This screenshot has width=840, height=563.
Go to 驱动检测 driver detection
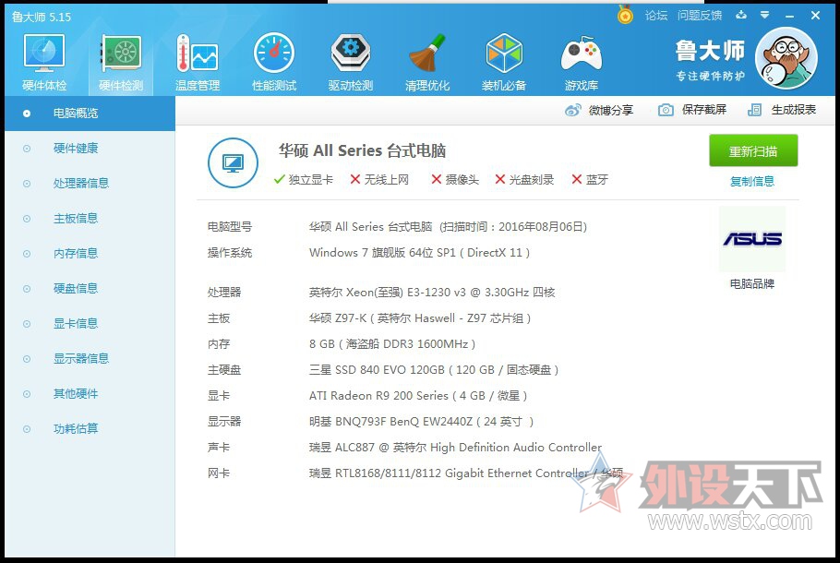[x=351, y=62]
